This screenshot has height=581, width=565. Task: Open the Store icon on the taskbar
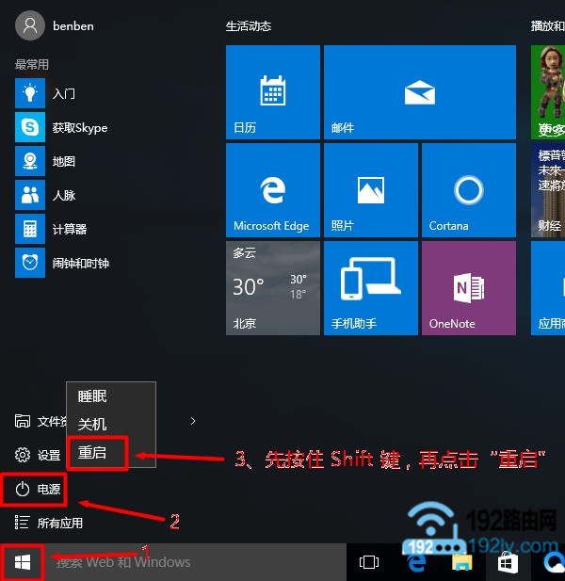(508, 562)
